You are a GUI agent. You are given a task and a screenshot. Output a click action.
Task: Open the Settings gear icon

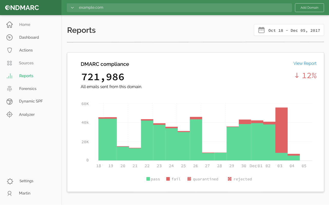10,181
